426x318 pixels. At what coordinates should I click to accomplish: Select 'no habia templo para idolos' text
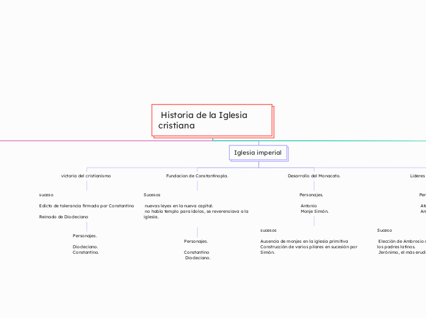[x=175, y=211]
